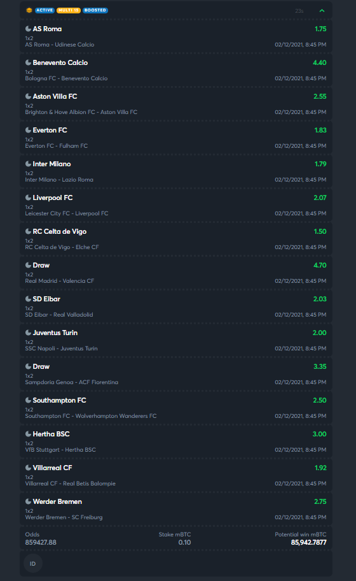Collapse the bet slip with the chevron
Viewport: 356px width, 581px height.
tap(322, 11)
